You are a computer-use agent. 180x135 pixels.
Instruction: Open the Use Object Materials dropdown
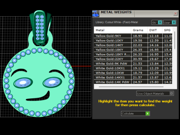coord(155,93)
